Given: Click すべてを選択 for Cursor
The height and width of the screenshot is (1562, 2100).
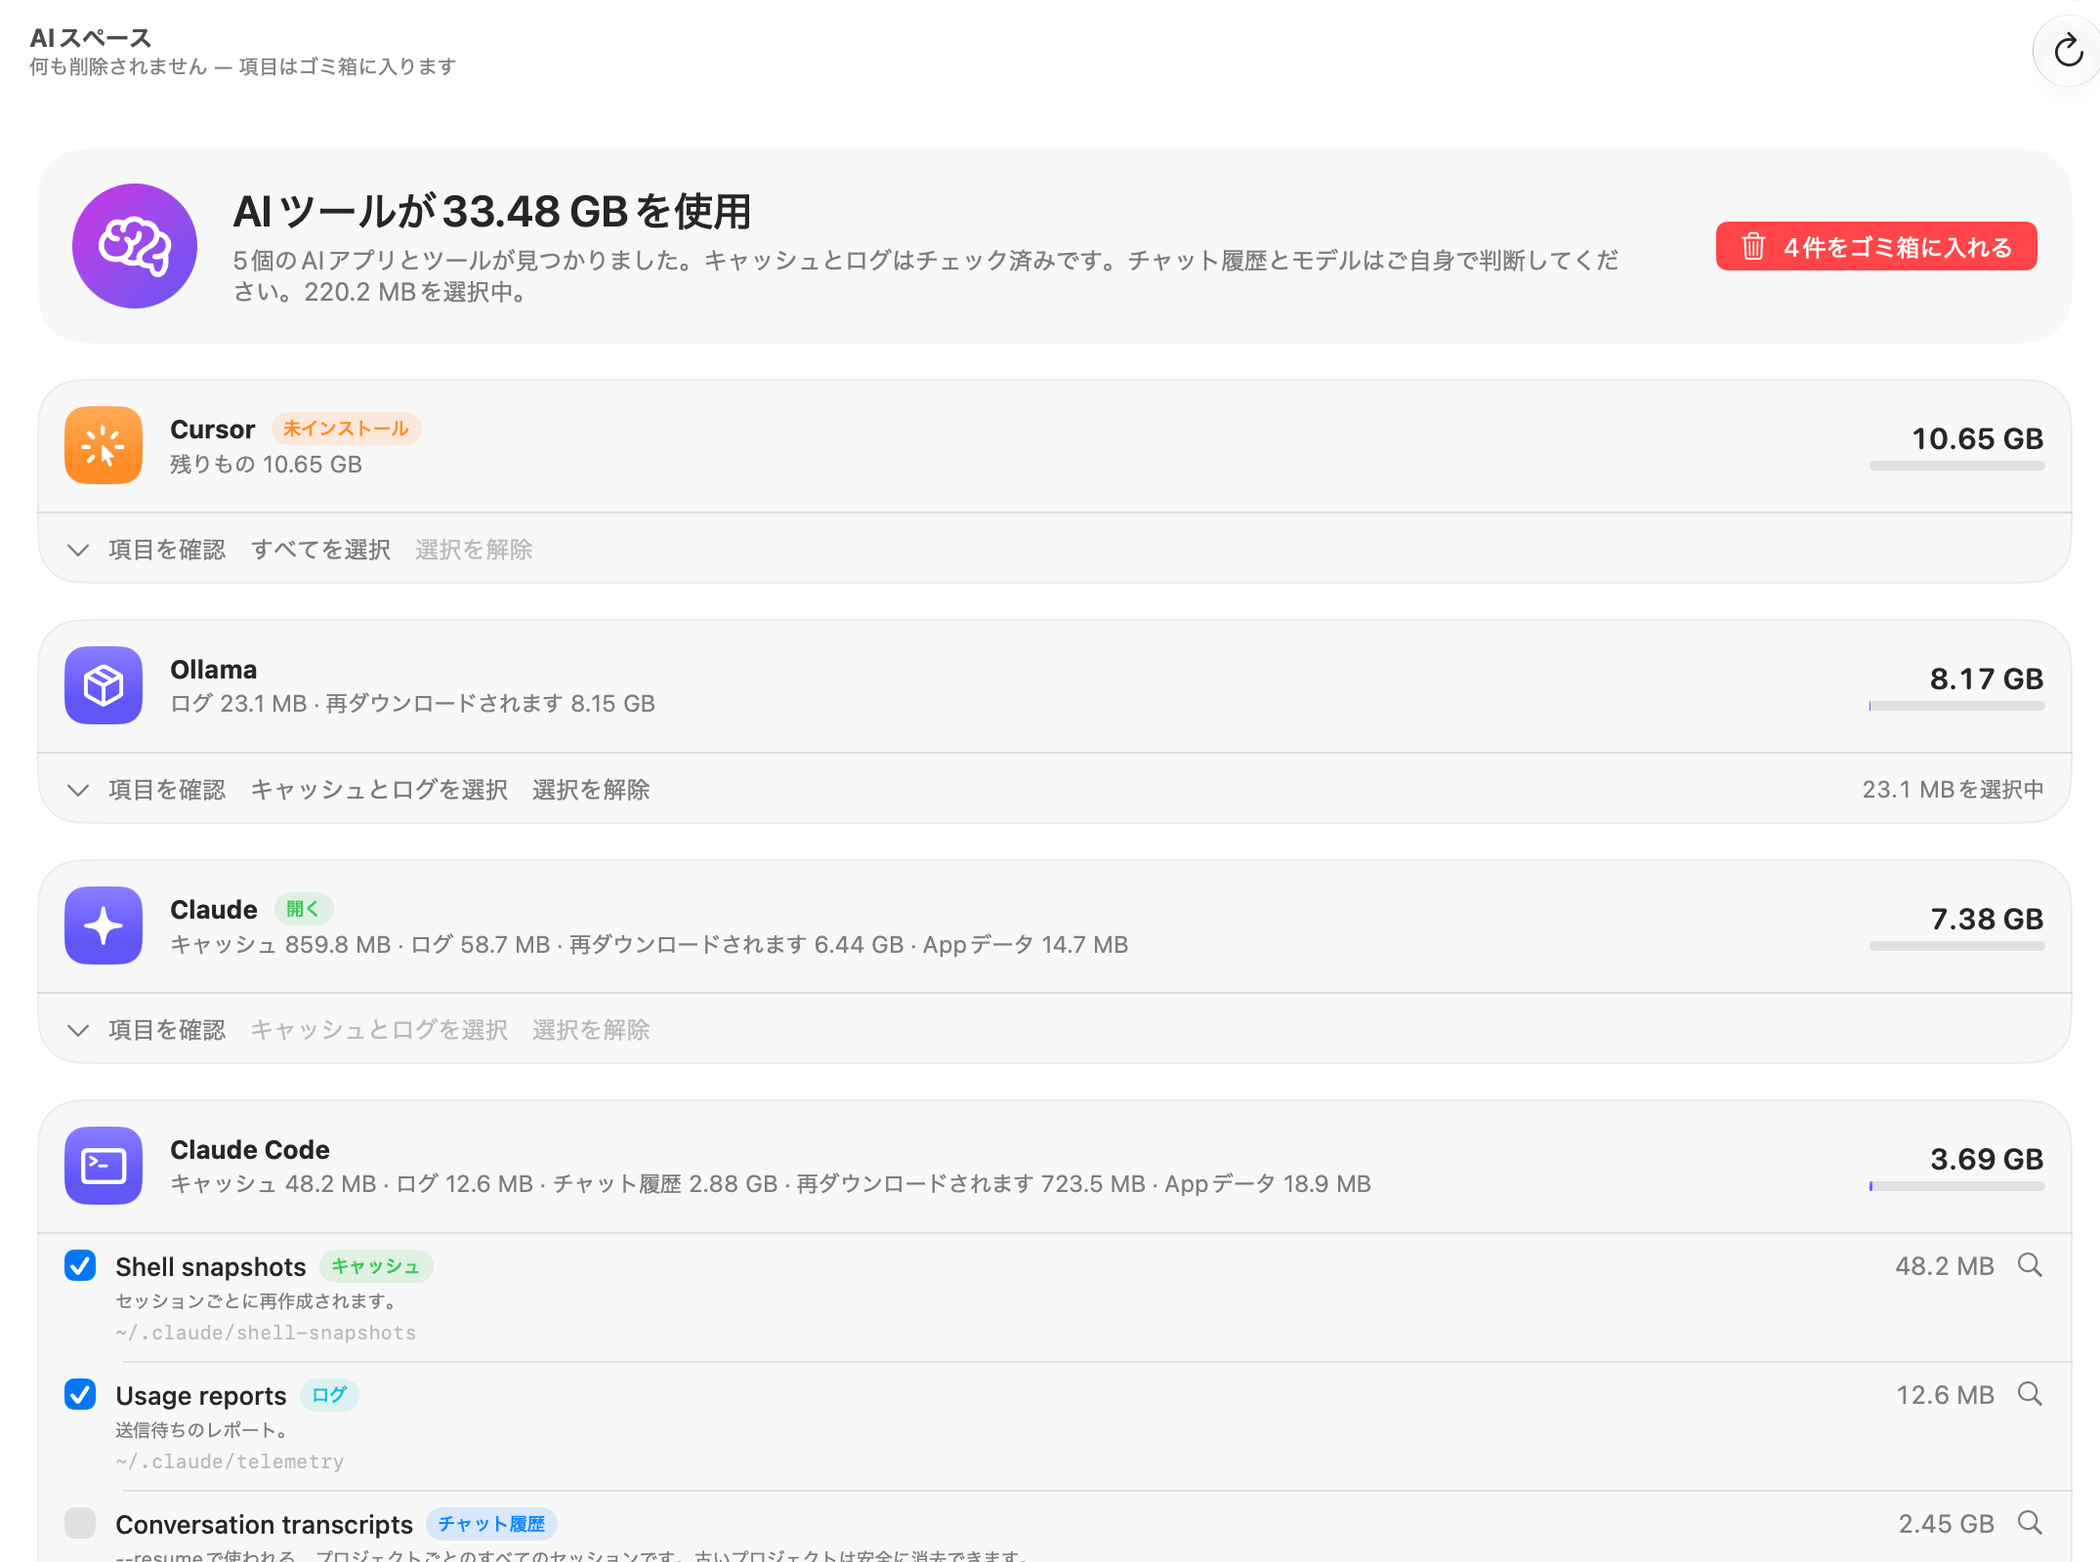Looking at the screenshot, I should (320, 550).
